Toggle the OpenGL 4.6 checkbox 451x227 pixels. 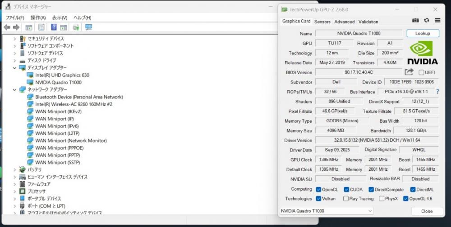click(x=405, y=198)
